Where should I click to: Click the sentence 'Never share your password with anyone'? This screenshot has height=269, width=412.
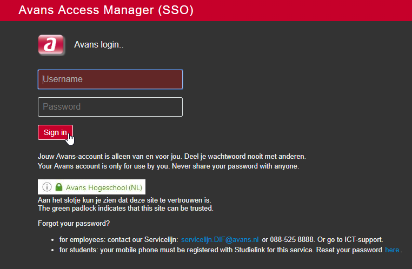235,166
